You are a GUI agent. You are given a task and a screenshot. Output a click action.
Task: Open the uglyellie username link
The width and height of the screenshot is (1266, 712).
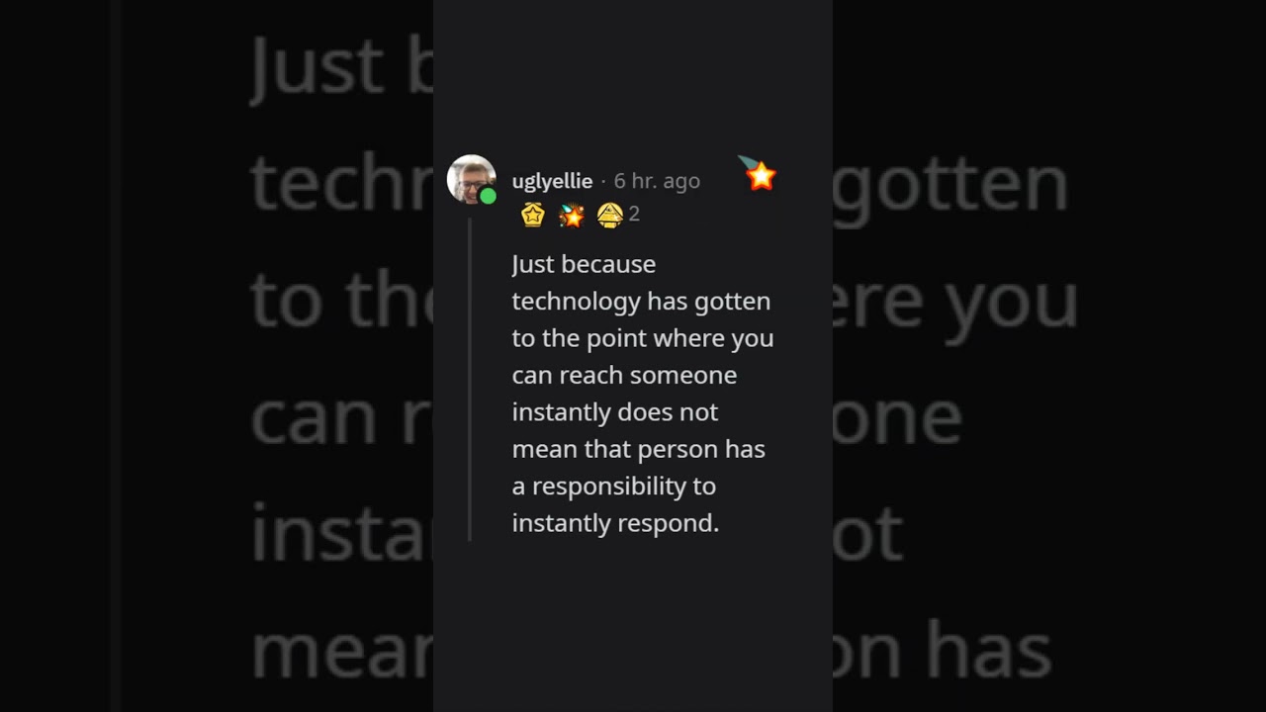(552, 181)
